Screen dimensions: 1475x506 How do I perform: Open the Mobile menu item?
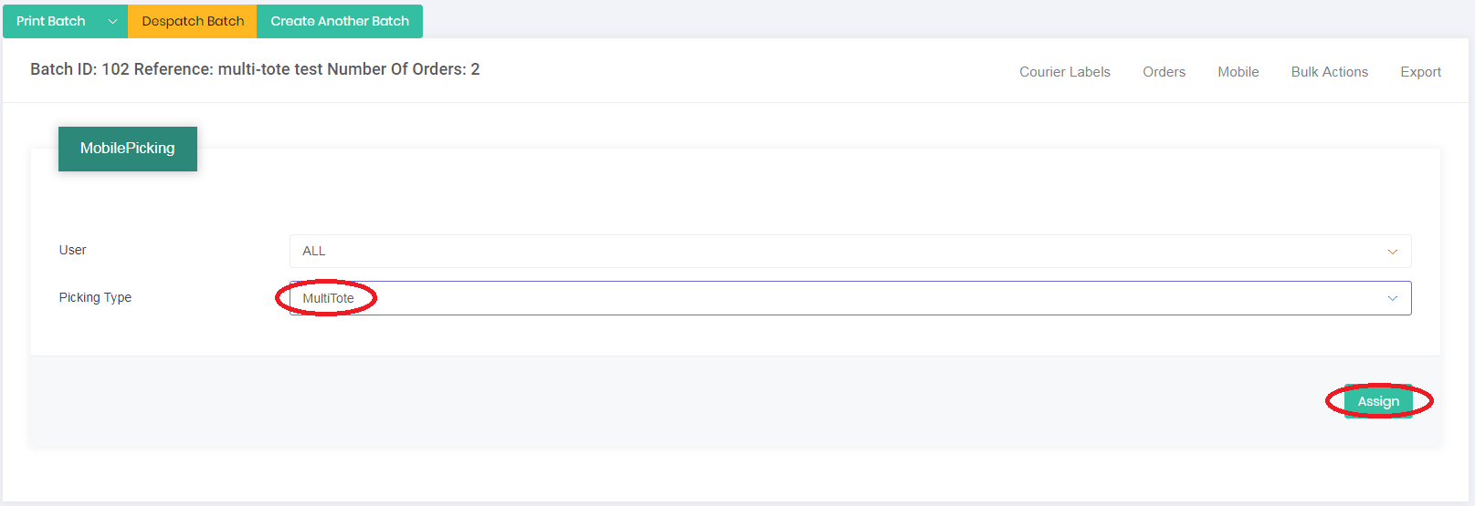(x=1238, y=72)
